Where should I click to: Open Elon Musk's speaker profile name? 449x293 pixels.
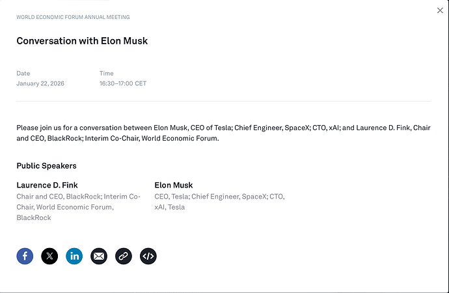(x=174, y=185)
